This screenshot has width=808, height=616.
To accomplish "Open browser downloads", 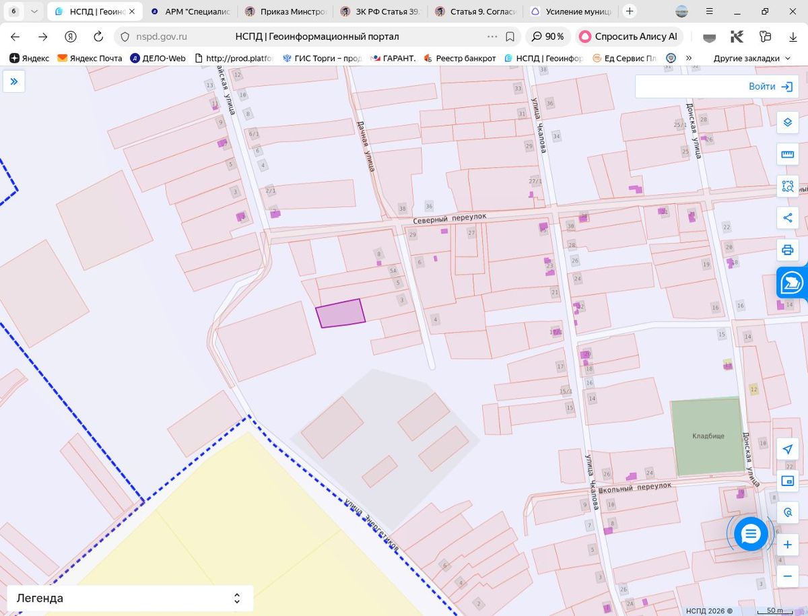I will [793, 36].
